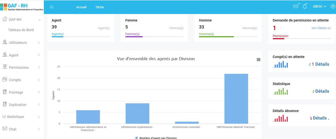Open the ABOU user dropdown
This screenshot has width=336, height=139.
319,6
